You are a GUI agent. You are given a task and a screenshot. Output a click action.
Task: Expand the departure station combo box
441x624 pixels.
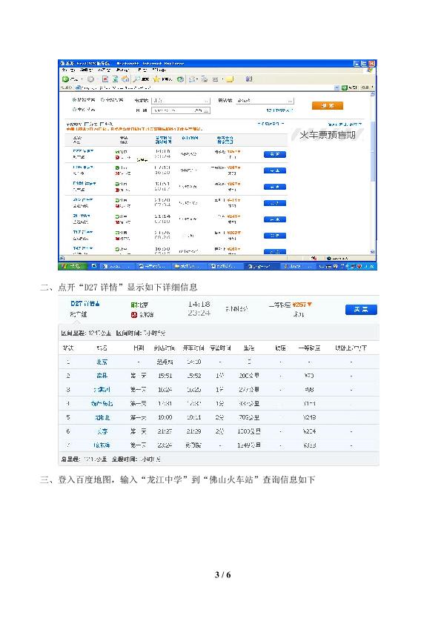click(x=180, y=101)
